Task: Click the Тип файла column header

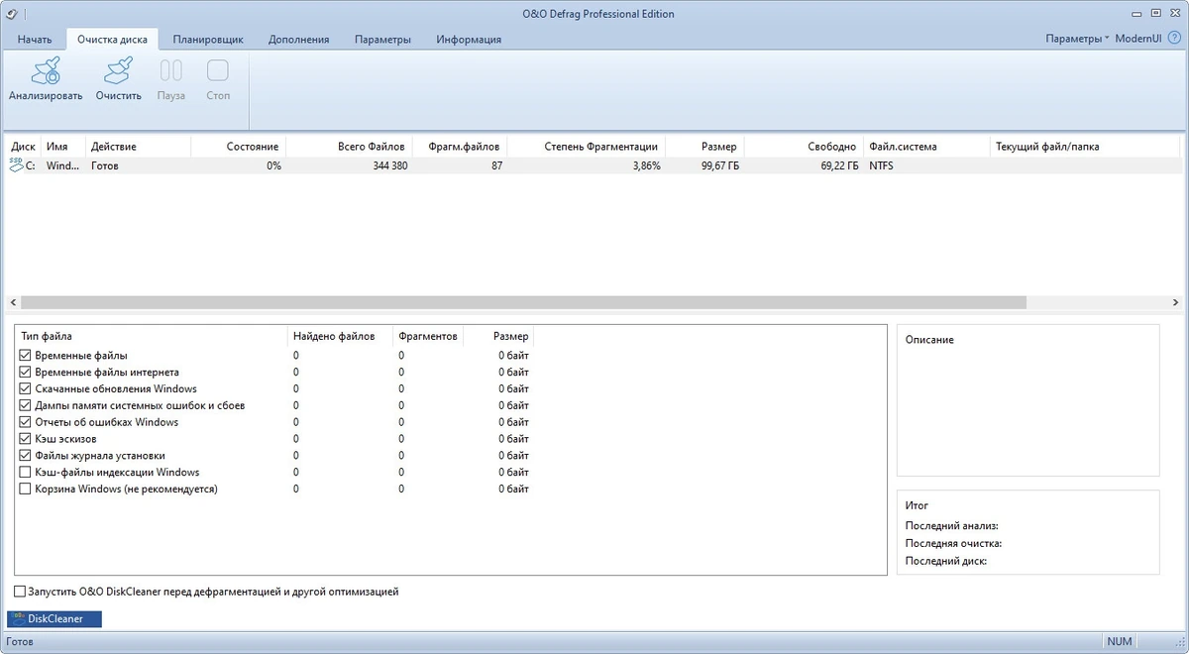Action: (152, 336)
